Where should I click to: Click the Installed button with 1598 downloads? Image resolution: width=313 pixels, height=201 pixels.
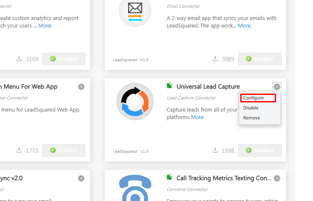(x=260, y=151)
